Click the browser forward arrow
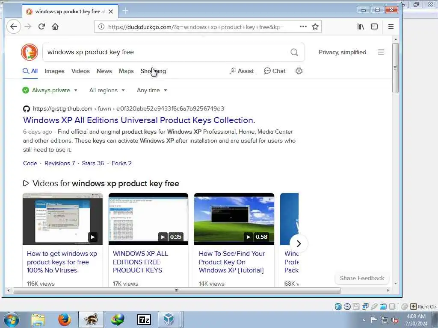Screen dimensions: 438x328 [28, 26]
